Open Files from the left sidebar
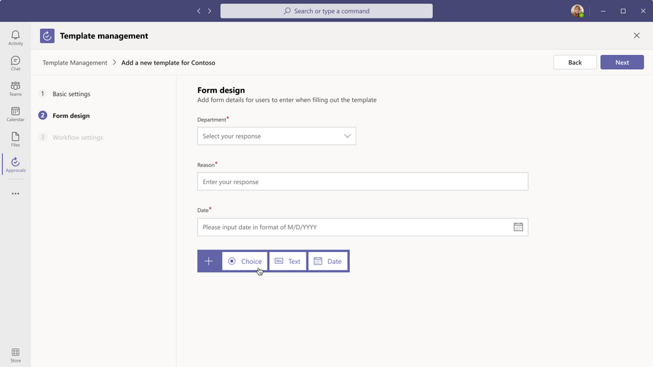Image resolution: width=653 pixels, height=367 pixels. tap(15, 140)
